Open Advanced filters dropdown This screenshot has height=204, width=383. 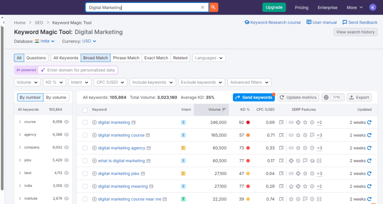tap(249, 82)
